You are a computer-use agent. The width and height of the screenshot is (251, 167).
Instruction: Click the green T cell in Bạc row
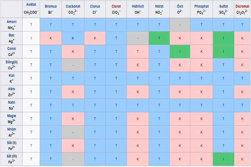tap(159, 38)
